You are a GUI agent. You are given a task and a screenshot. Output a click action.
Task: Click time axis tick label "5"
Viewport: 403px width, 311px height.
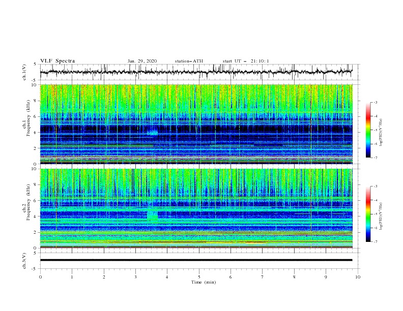click(x=199, y=277)
